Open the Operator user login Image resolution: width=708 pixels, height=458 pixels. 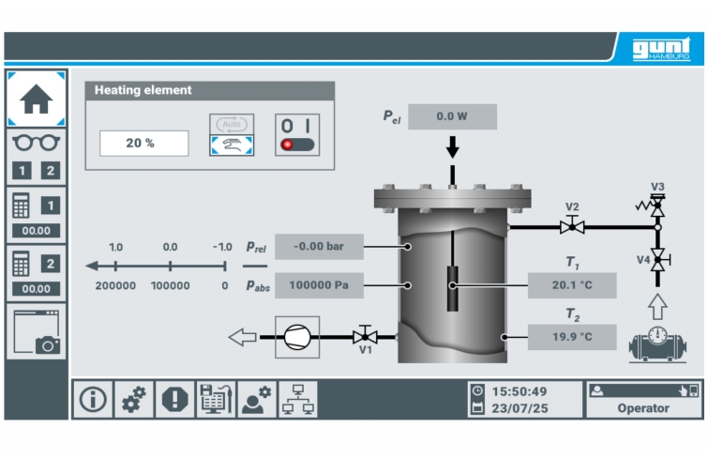[642, 399]
